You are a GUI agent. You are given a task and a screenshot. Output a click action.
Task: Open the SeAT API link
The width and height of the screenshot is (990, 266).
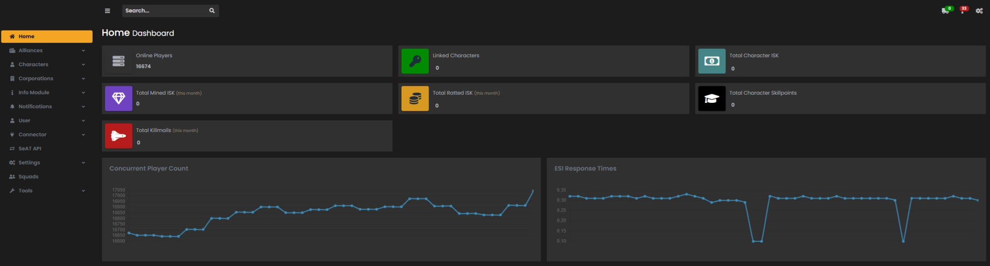click(30, 149)
